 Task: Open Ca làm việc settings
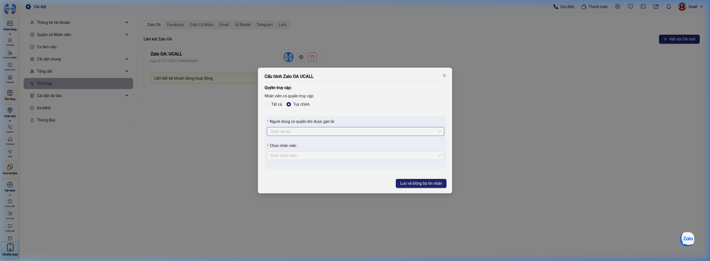coord(78,47)
